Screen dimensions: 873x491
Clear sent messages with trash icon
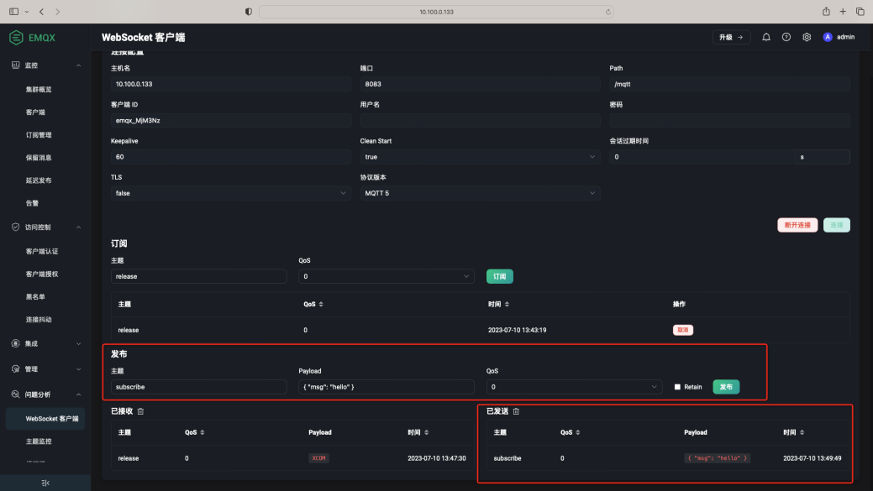pyautogui.click(x=516, y=411)
